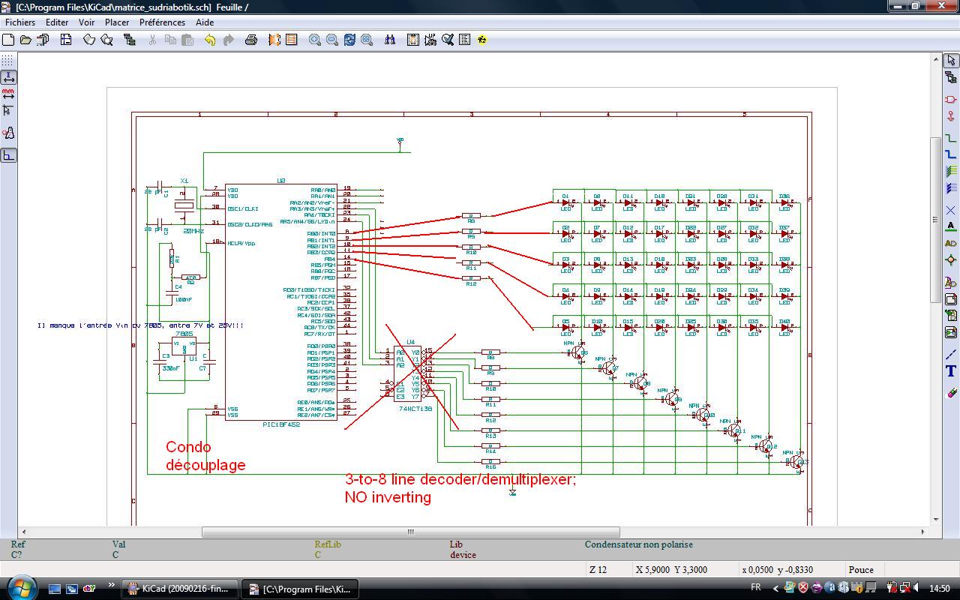Select the Place wire tool

click(951, 138)
